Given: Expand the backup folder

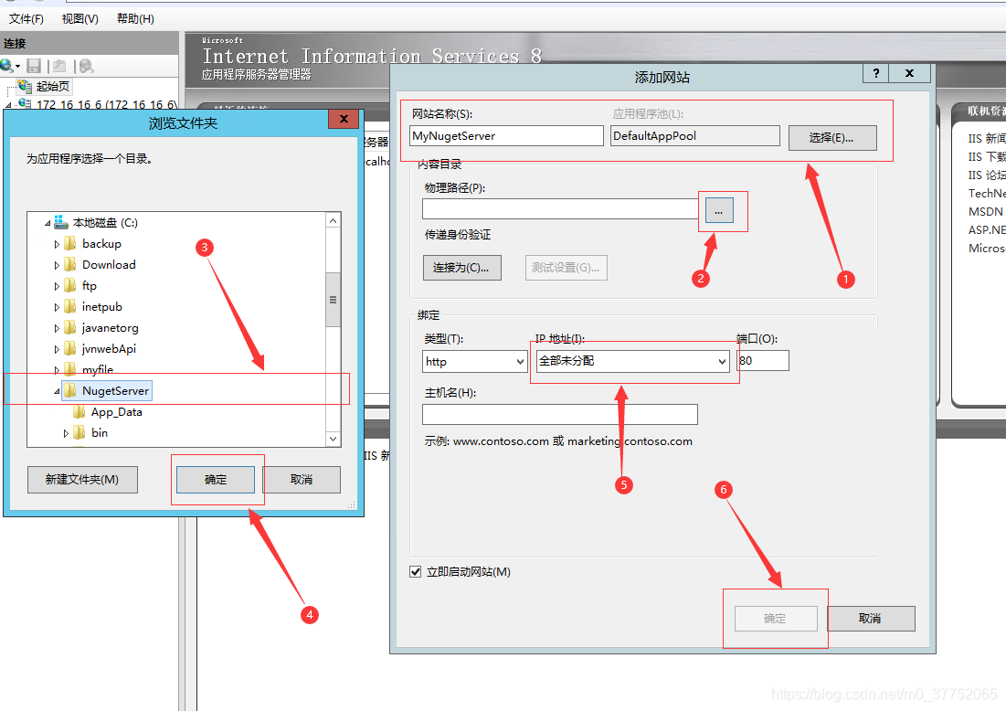Looking at the screenshot, I should (57, 245).
